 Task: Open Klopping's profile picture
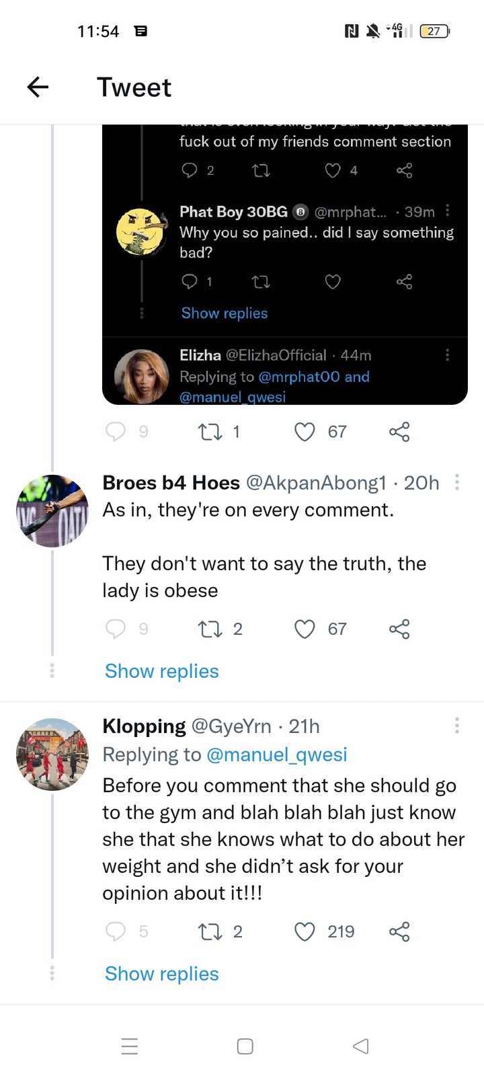(52, 754)
